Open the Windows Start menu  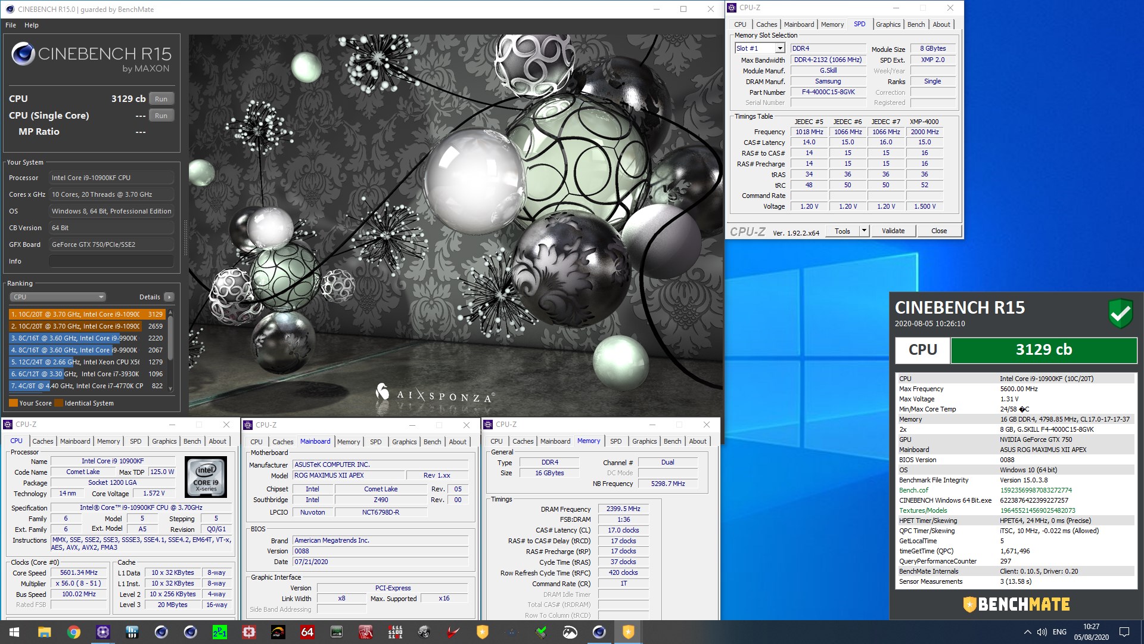point(14,632)
